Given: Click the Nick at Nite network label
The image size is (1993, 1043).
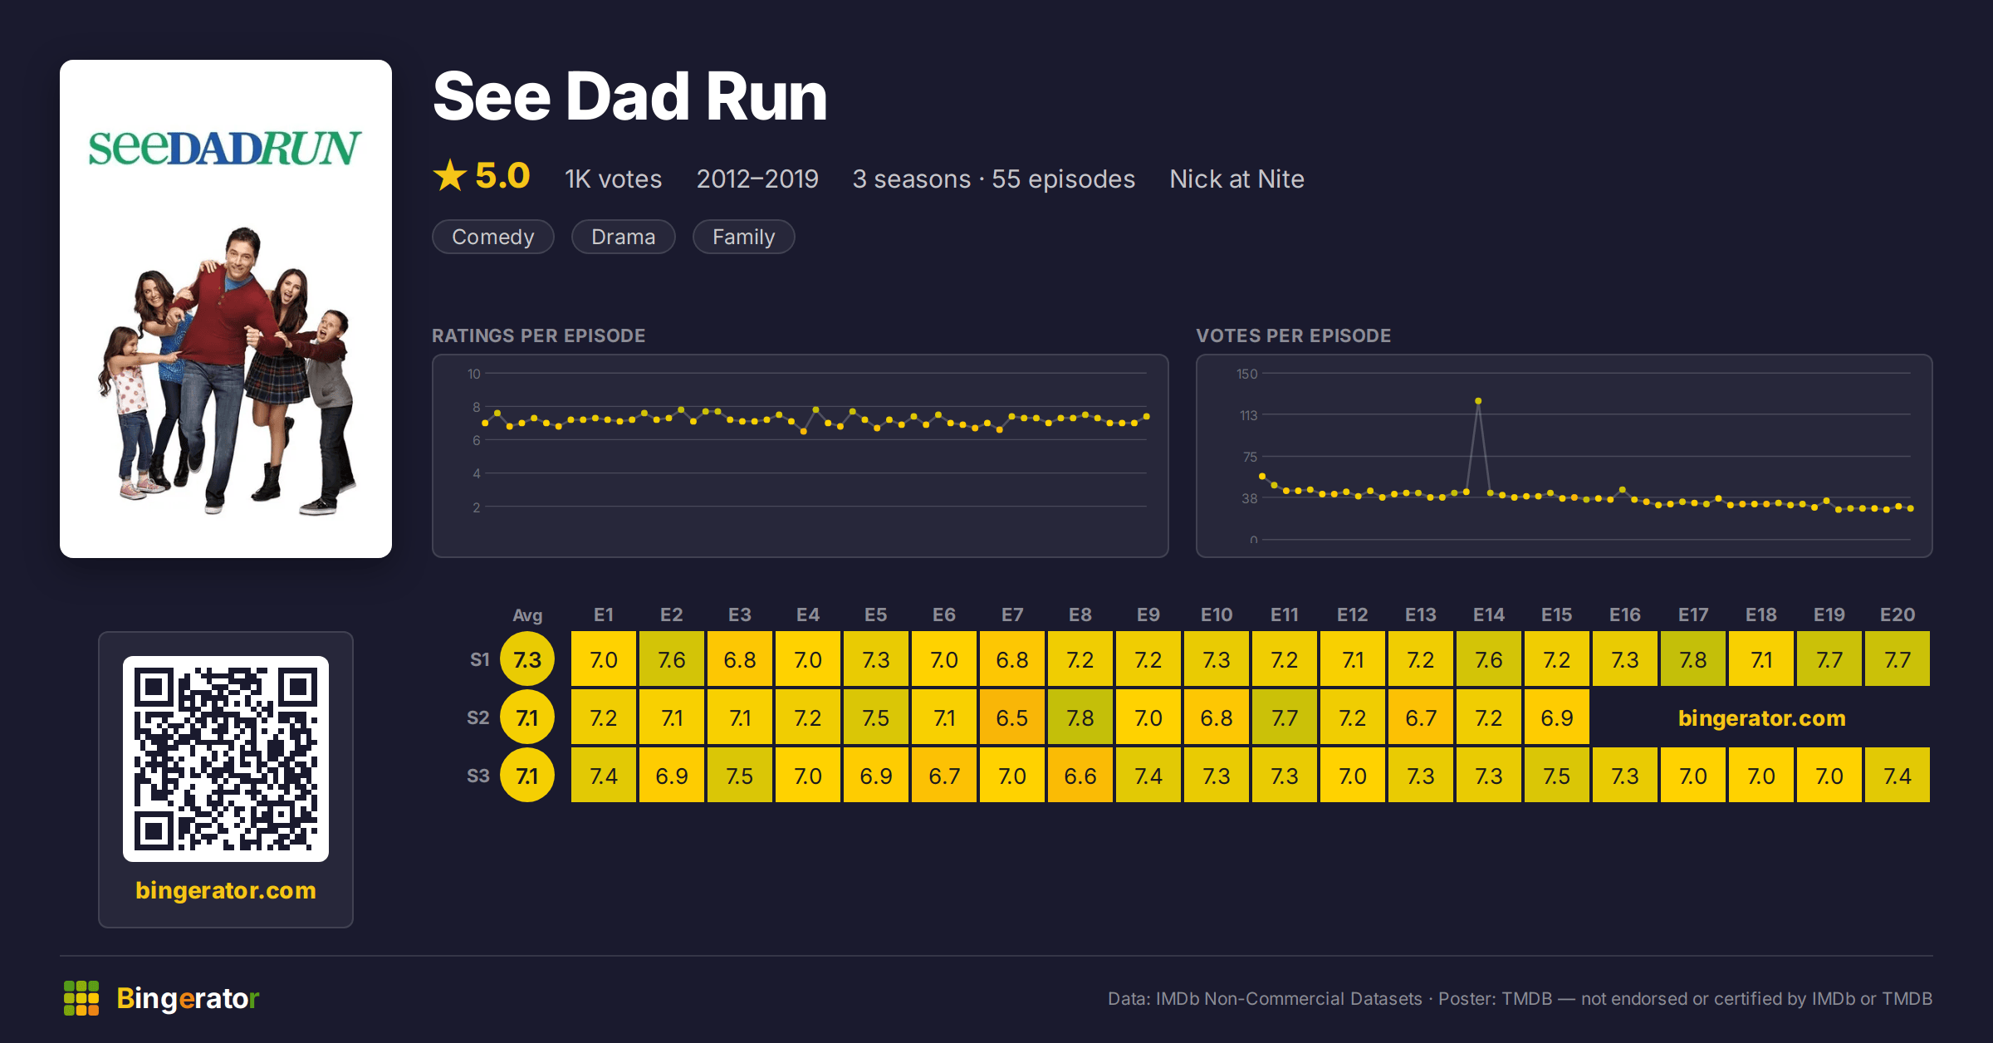Looking at the screenshot, I should 1237,179.
